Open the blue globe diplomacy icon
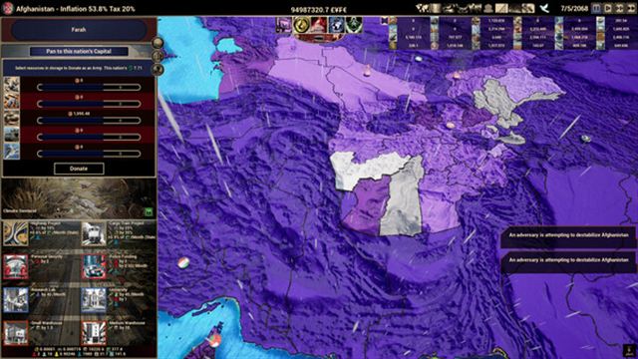This screenshot has width=638, height=359. [x=337, y=25]
